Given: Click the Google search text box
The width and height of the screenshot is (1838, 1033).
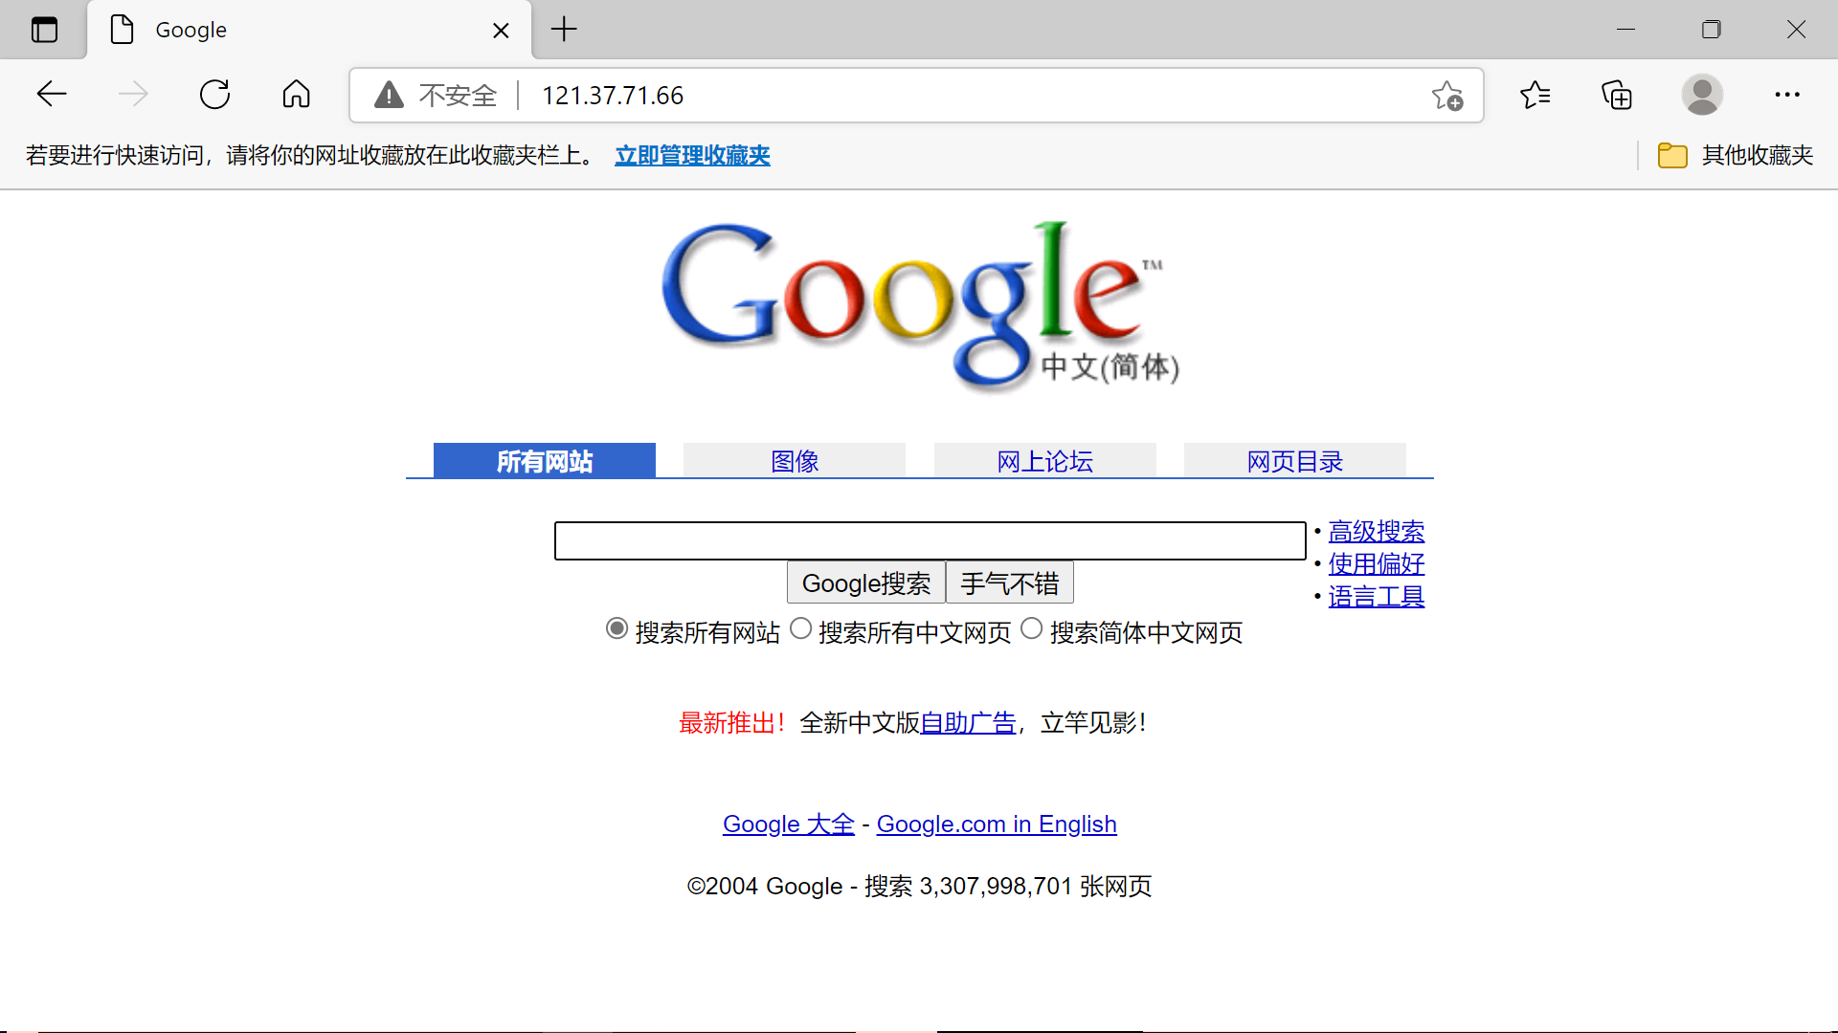Looking at the screenshot, I should pyautogui.click(x=930, y=540).
